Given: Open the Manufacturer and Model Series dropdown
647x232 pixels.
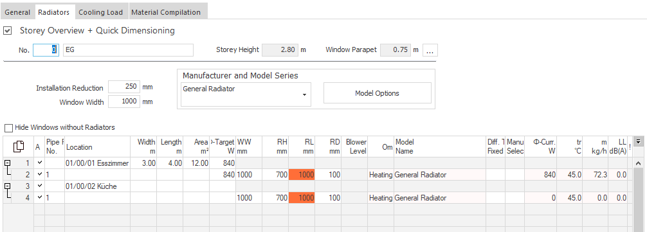Looking at the screenshot, I should pos(304,94).
